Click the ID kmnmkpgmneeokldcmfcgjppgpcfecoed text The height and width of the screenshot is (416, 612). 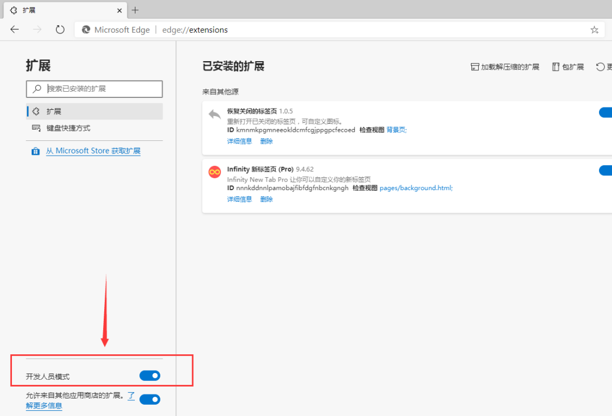tap(291, 130)
